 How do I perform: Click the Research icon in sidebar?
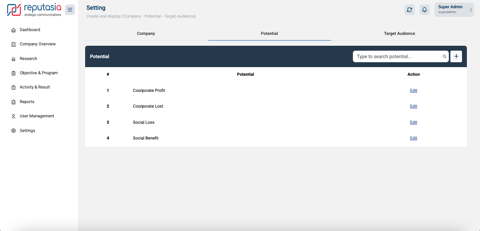(13, 59)
